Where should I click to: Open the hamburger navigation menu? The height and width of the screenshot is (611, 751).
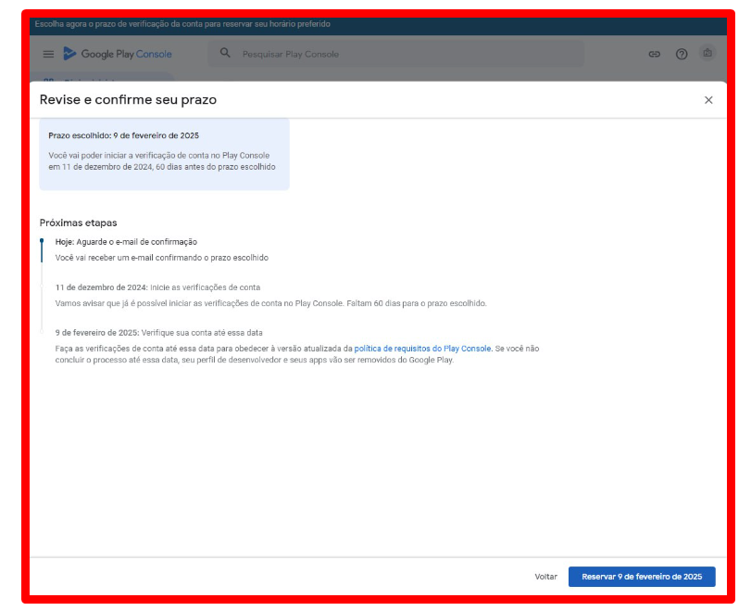48,55
